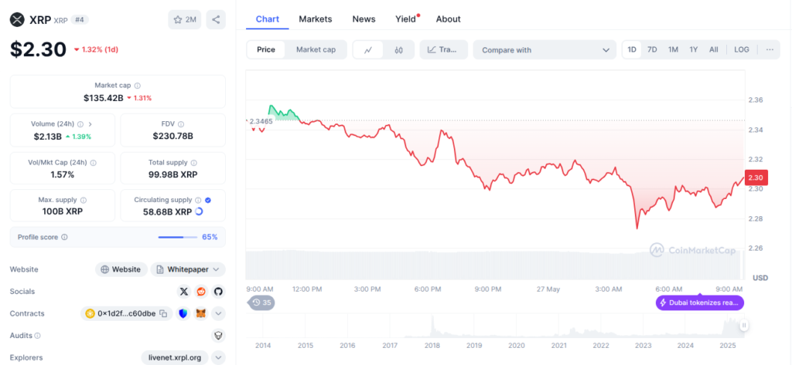Click the 2018 peak in the overview timeline

tap(433, 326)
